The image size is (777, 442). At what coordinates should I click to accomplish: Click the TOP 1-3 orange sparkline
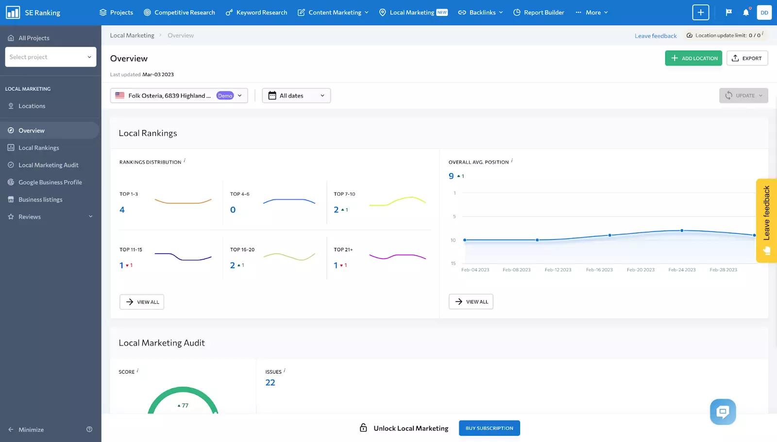pyautogui.click(x=183, y=201)
